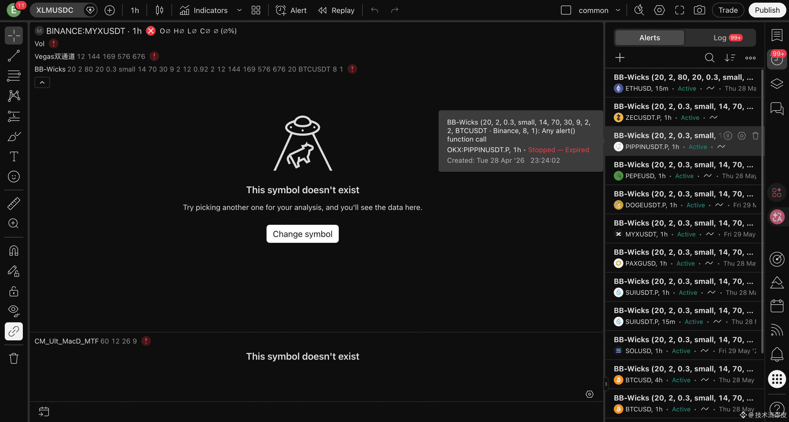Start bar Replay mode

[337, 10]
